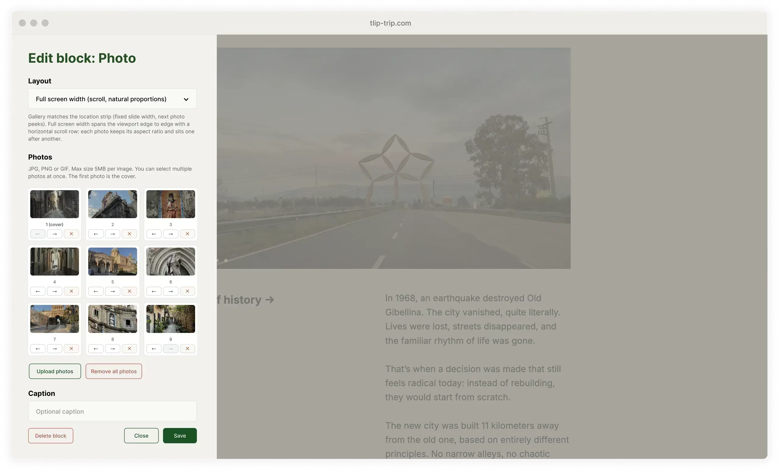Move photo 6 right
This screenshot has width=779, height=471.
point(171,291)
